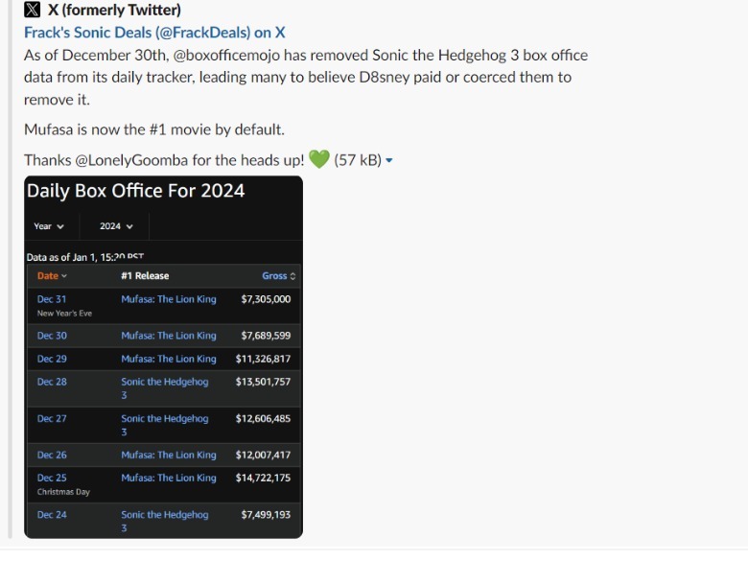Click the Dec 30 date link

tap(52, 336)
